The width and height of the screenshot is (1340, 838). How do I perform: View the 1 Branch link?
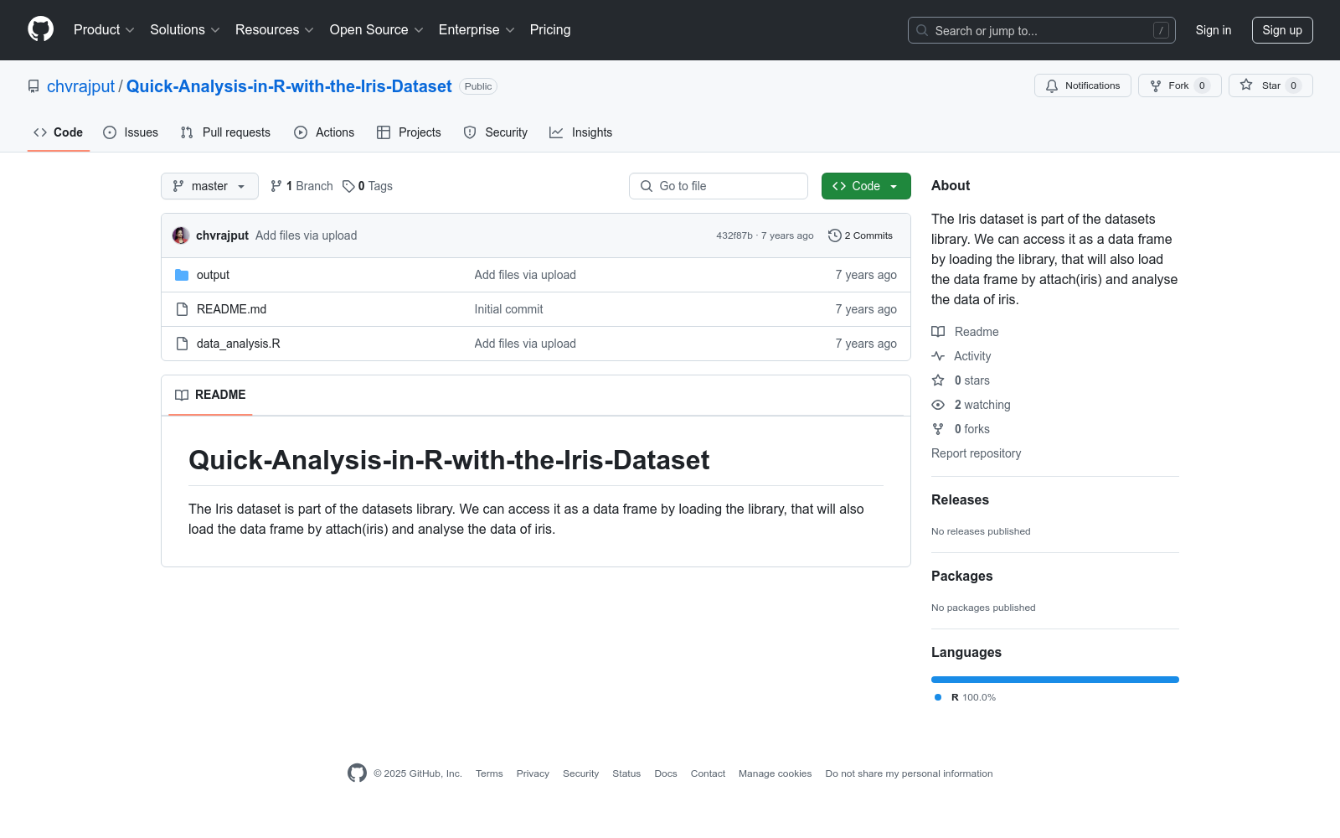[x=301, y=186]
